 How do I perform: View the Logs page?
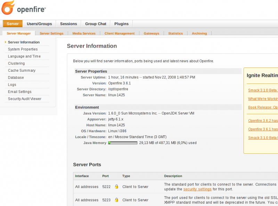click(12, 85)
